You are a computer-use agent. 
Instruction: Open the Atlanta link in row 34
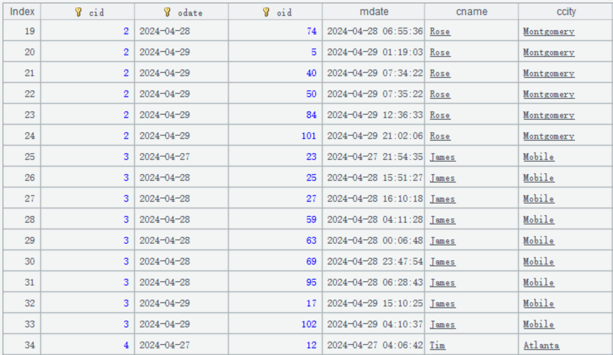pos(541,346)
